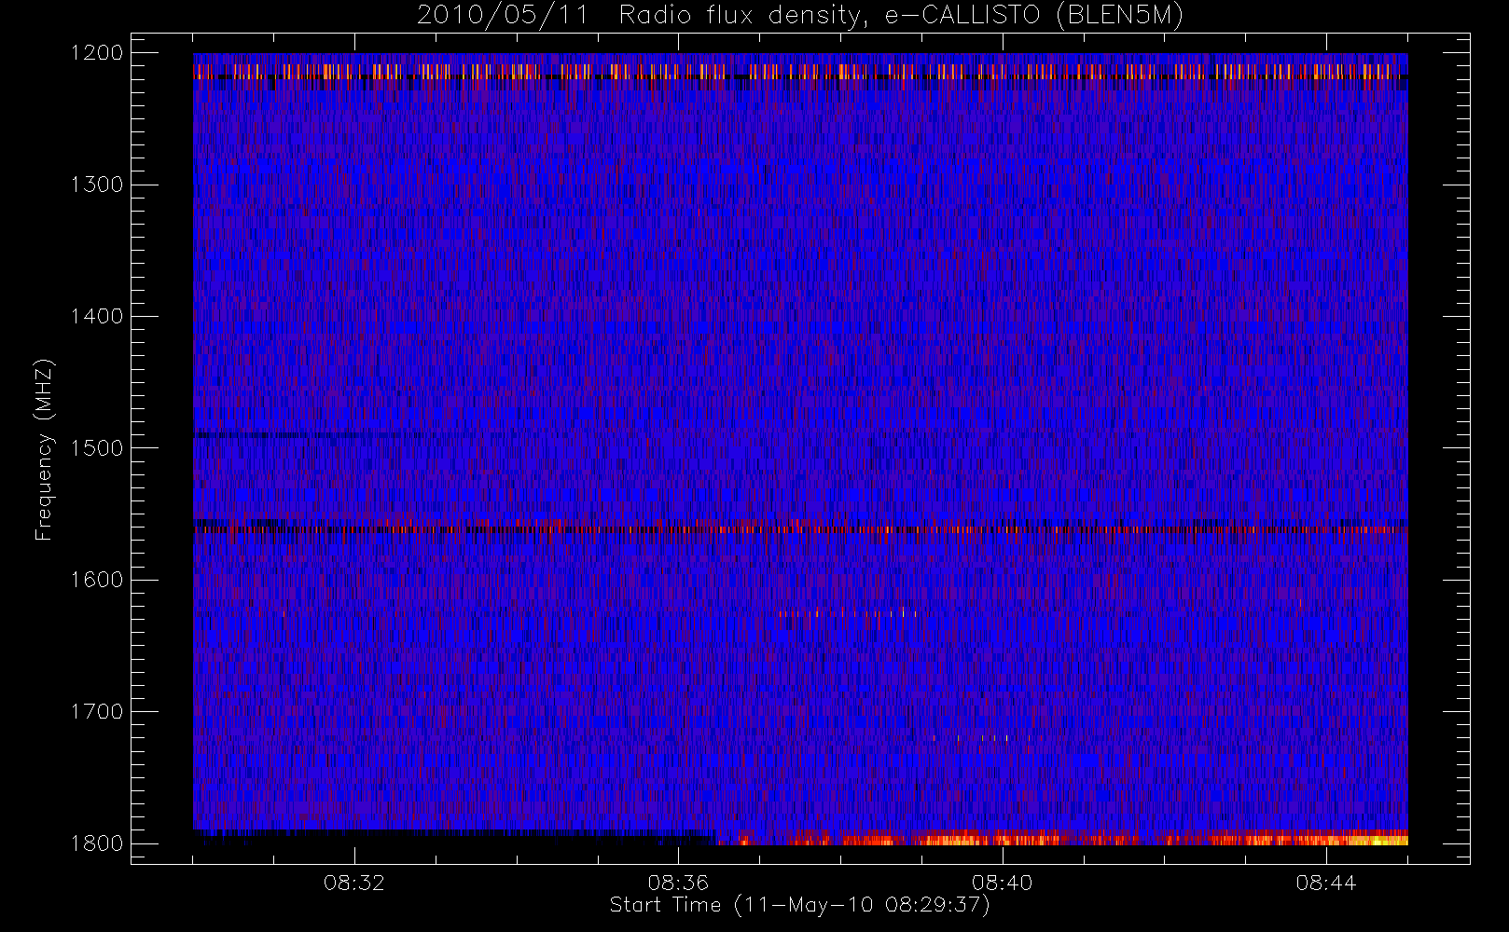
Task: Click the 08:40 time tick label
Action: [x=1002, y=883]
